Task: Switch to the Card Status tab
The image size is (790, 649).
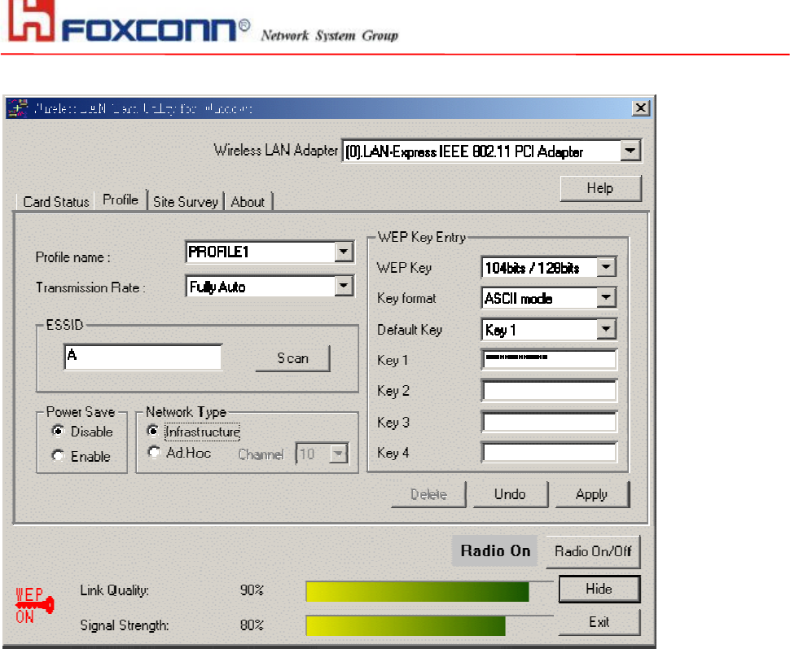Action: point(55,202)
